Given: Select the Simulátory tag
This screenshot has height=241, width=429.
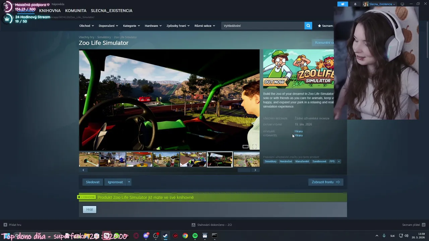Looking at the screenshot, I should pyautogui.click(x=270, y=161).
